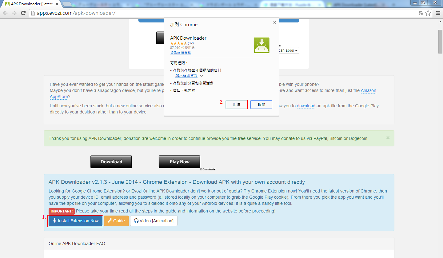Select the APK Downloader [Latest tab
This screenshot has height=258, width=443.
pos(32,4)
